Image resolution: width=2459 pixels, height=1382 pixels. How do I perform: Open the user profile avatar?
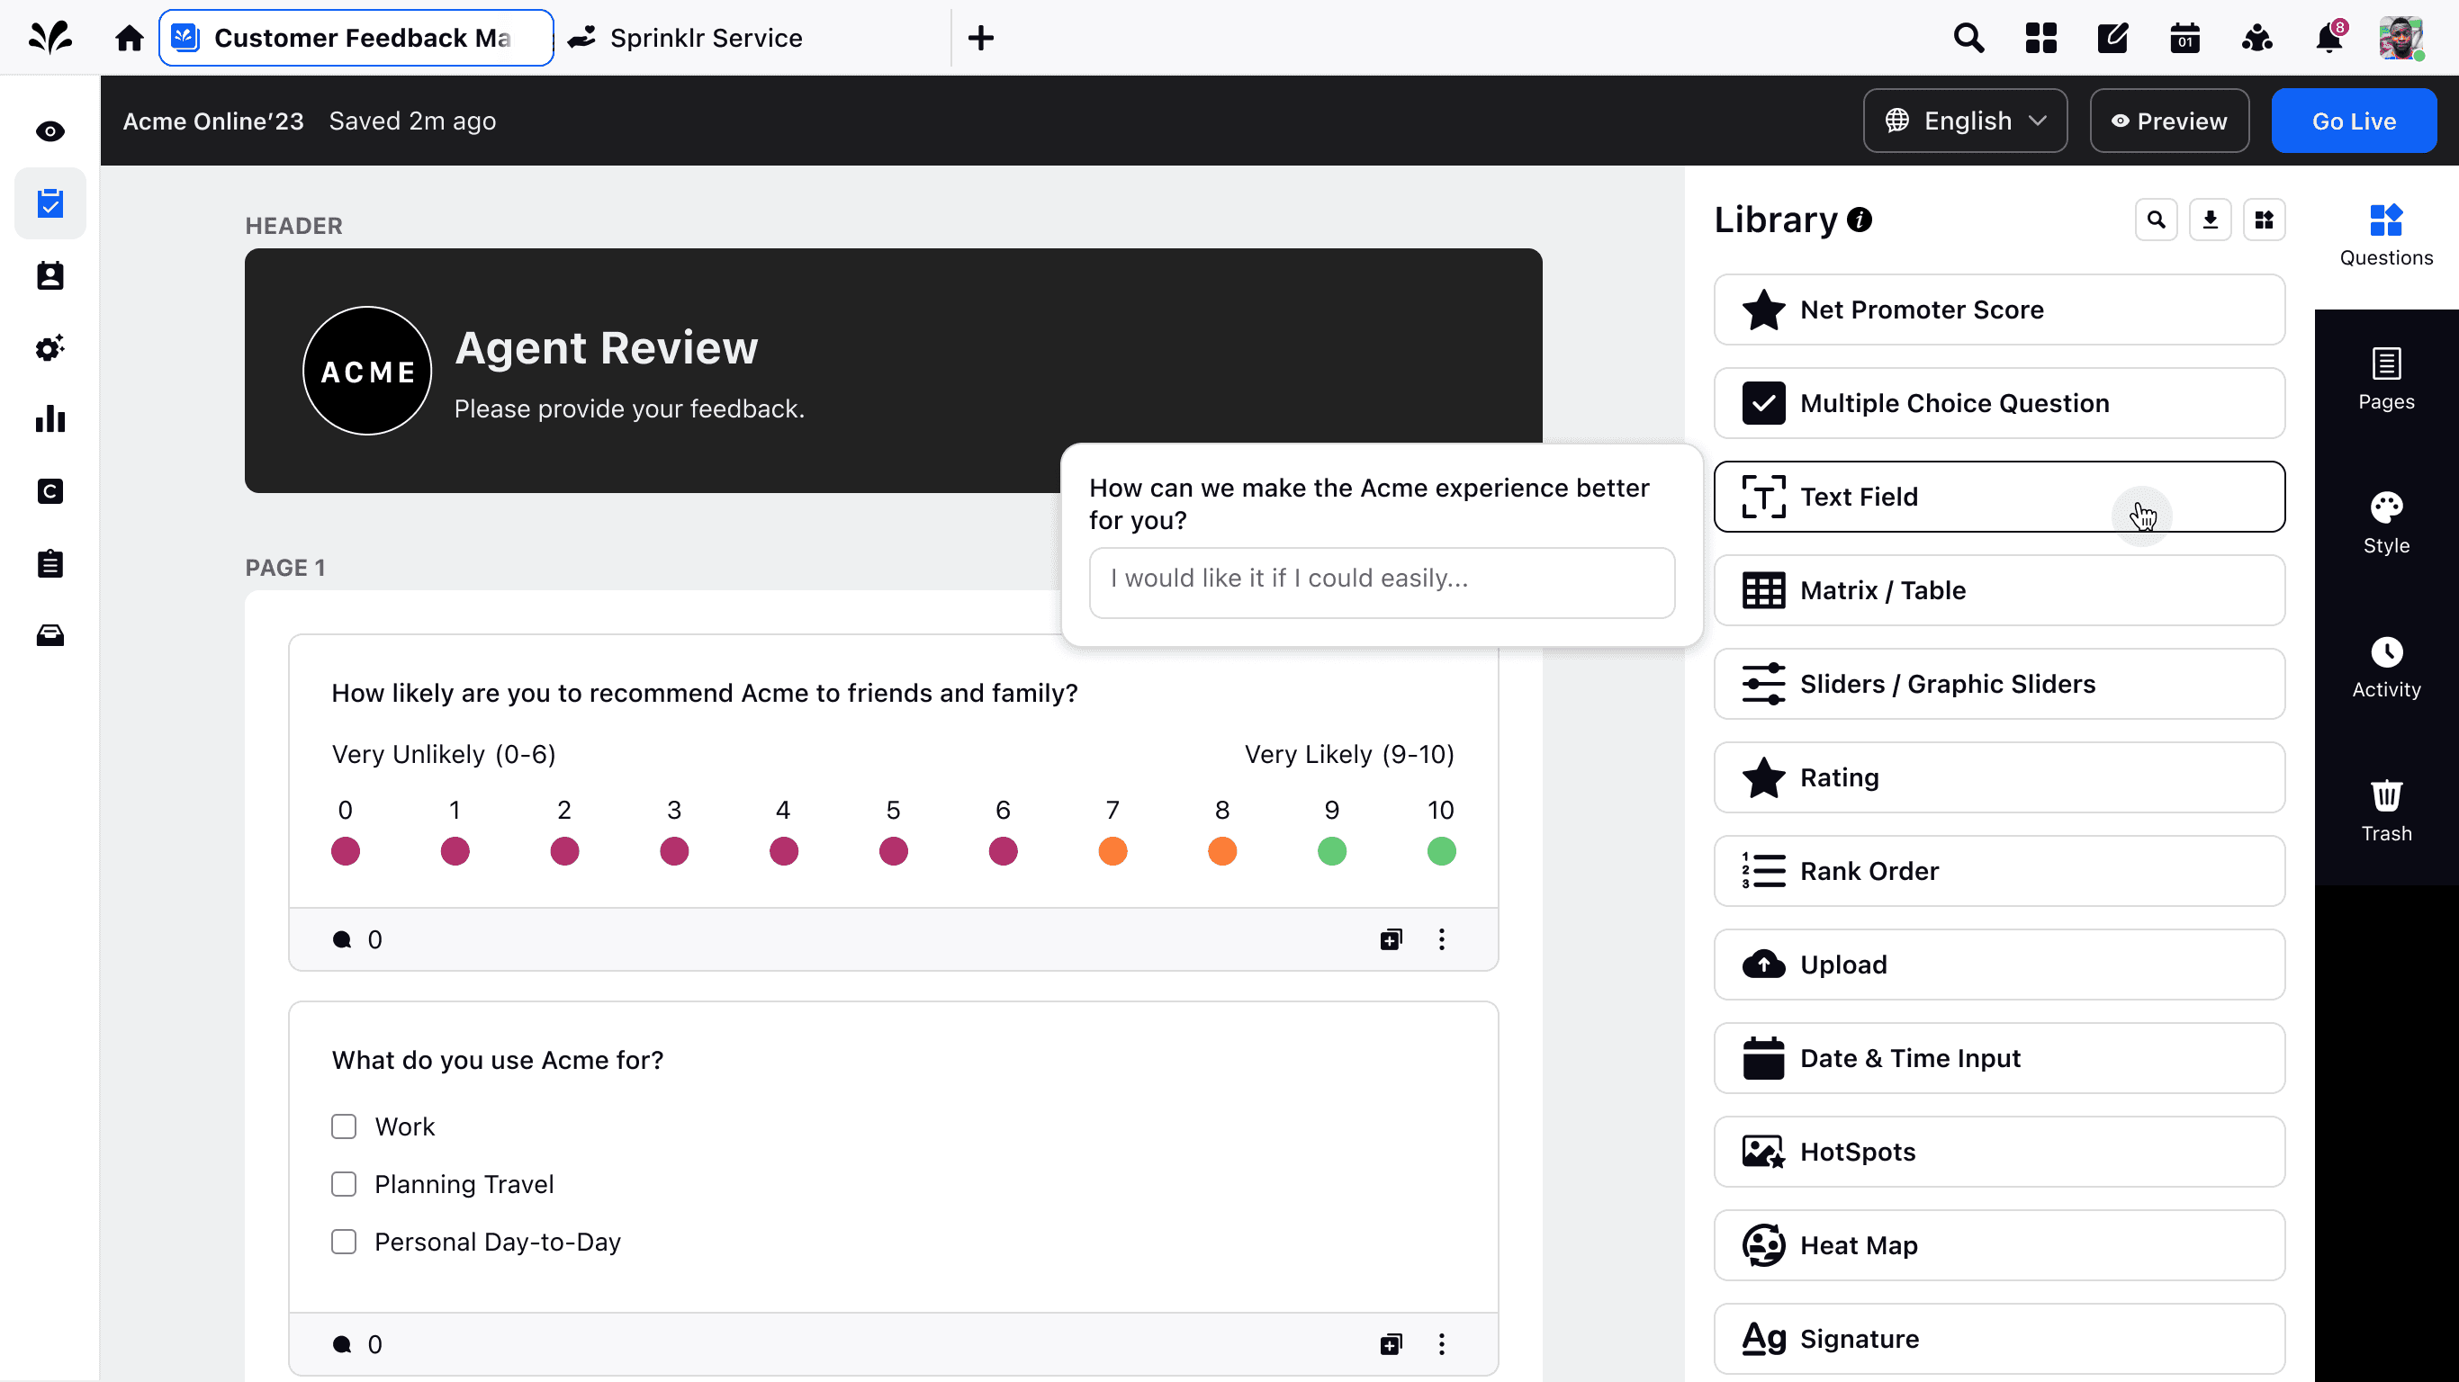(2400, 38)
